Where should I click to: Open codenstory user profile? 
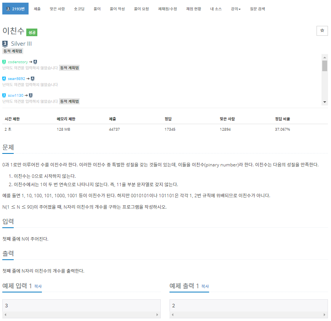coord(18,62)
